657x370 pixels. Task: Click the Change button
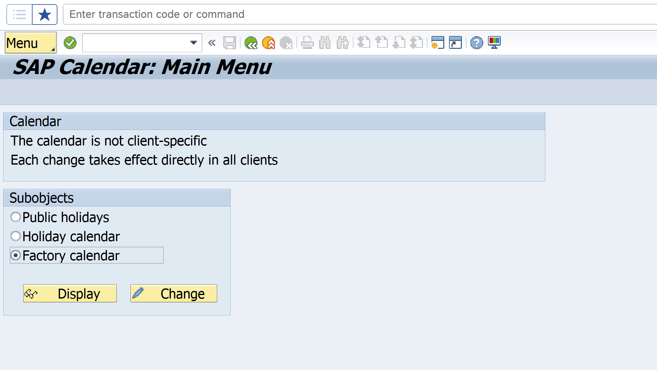(174, 293)
